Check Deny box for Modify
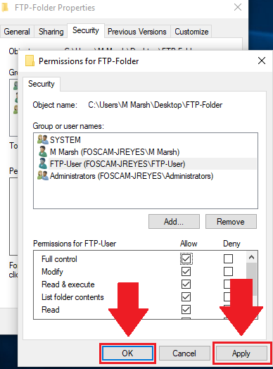The image size is (273, 369). pos(228,272)
